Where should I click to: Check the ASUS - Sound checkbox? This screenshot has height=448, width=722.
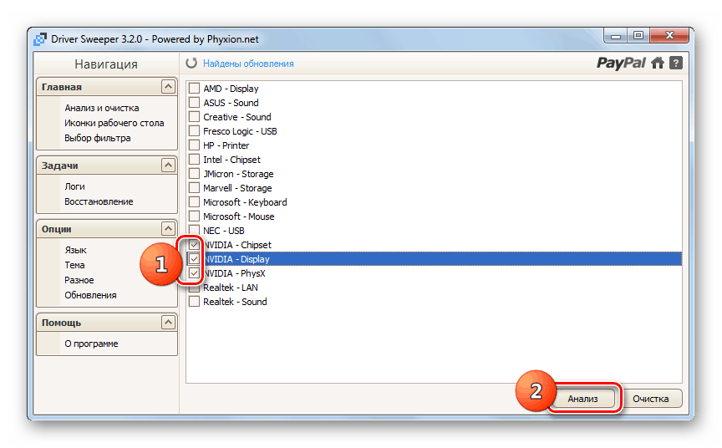tap(195, 102)
